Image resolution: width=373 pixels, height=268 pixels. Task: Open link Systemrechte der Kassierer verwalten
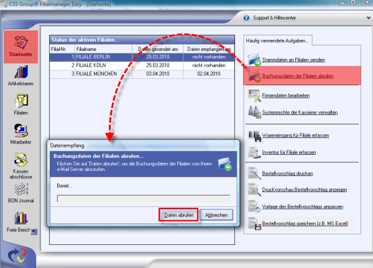(x=300, y=113)
